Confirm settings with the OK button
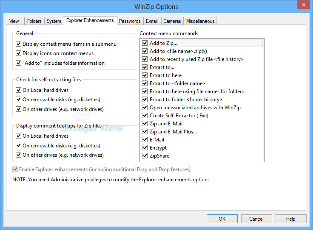Image resolution: width=313 pixels, height=230 pixels. click(222, 219)
